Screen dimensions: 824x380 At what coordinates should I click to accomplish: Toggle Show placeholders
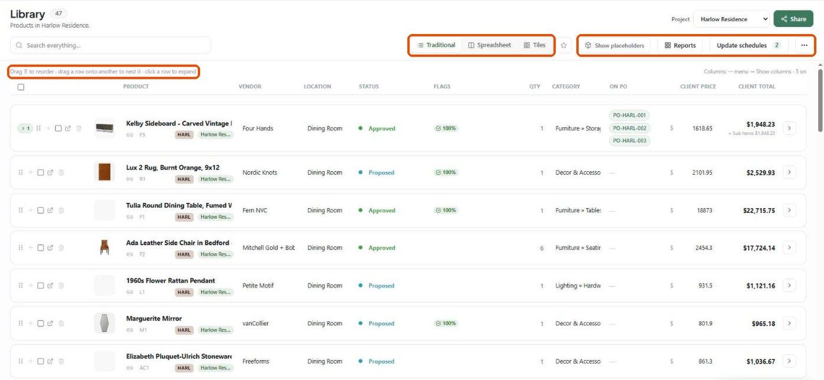[x=614, y=45]
